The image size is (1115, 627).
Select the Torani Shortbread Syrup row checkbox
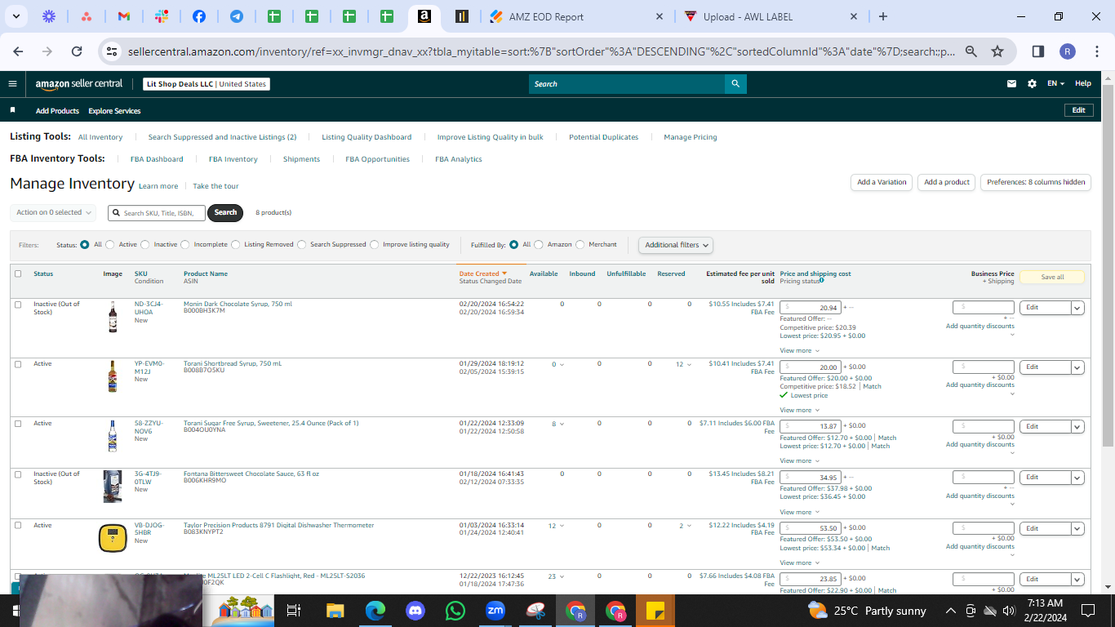click(x=18, y=364)
